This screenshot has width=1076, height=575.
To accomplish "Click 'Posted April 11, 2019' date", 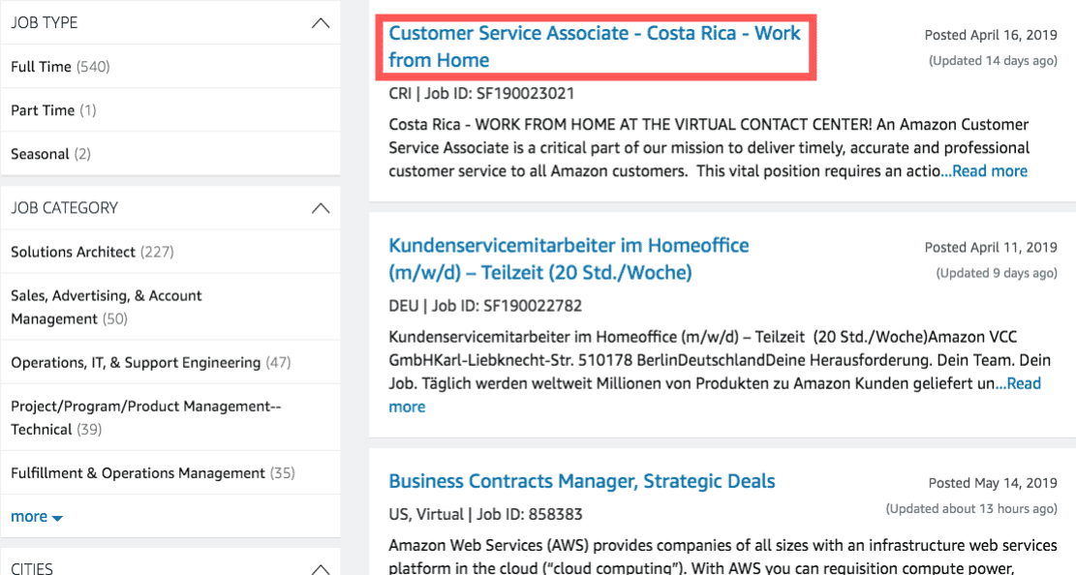I will coord(991,247).
